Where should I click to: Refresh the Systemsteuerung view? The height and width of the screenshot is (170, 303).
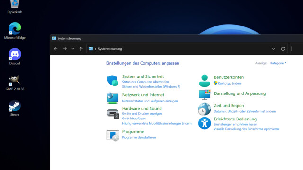[x=283, y=49]
